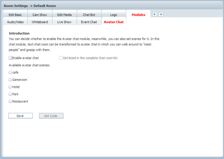The width and height of the screenshot is (224, 159).
Task: Click the Save button
Action: click(20, 116)
